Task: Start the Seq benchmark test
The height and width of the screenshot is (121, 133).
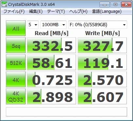Action: (x=16, y=45)
